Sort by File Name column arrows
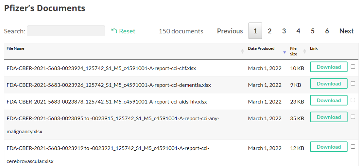 tap(242, 51)
